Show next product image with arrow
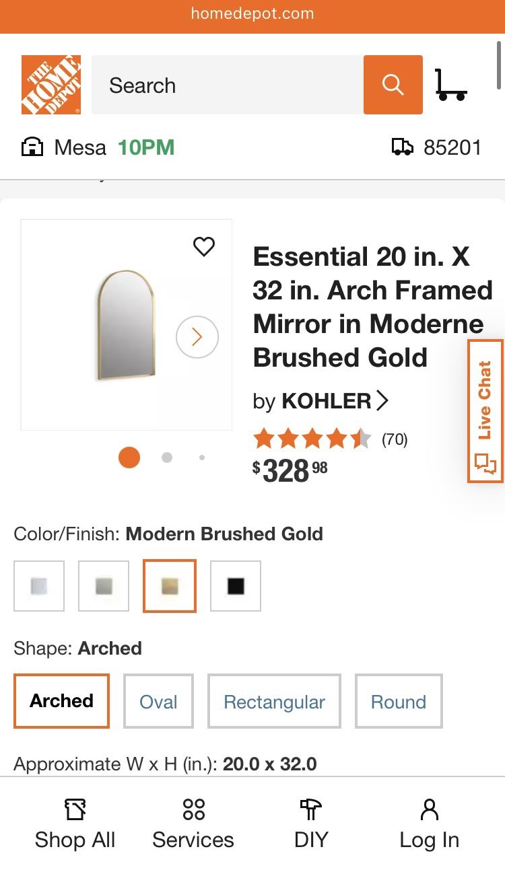The width and height of the screenshot is (505, 874). point(197,336)
